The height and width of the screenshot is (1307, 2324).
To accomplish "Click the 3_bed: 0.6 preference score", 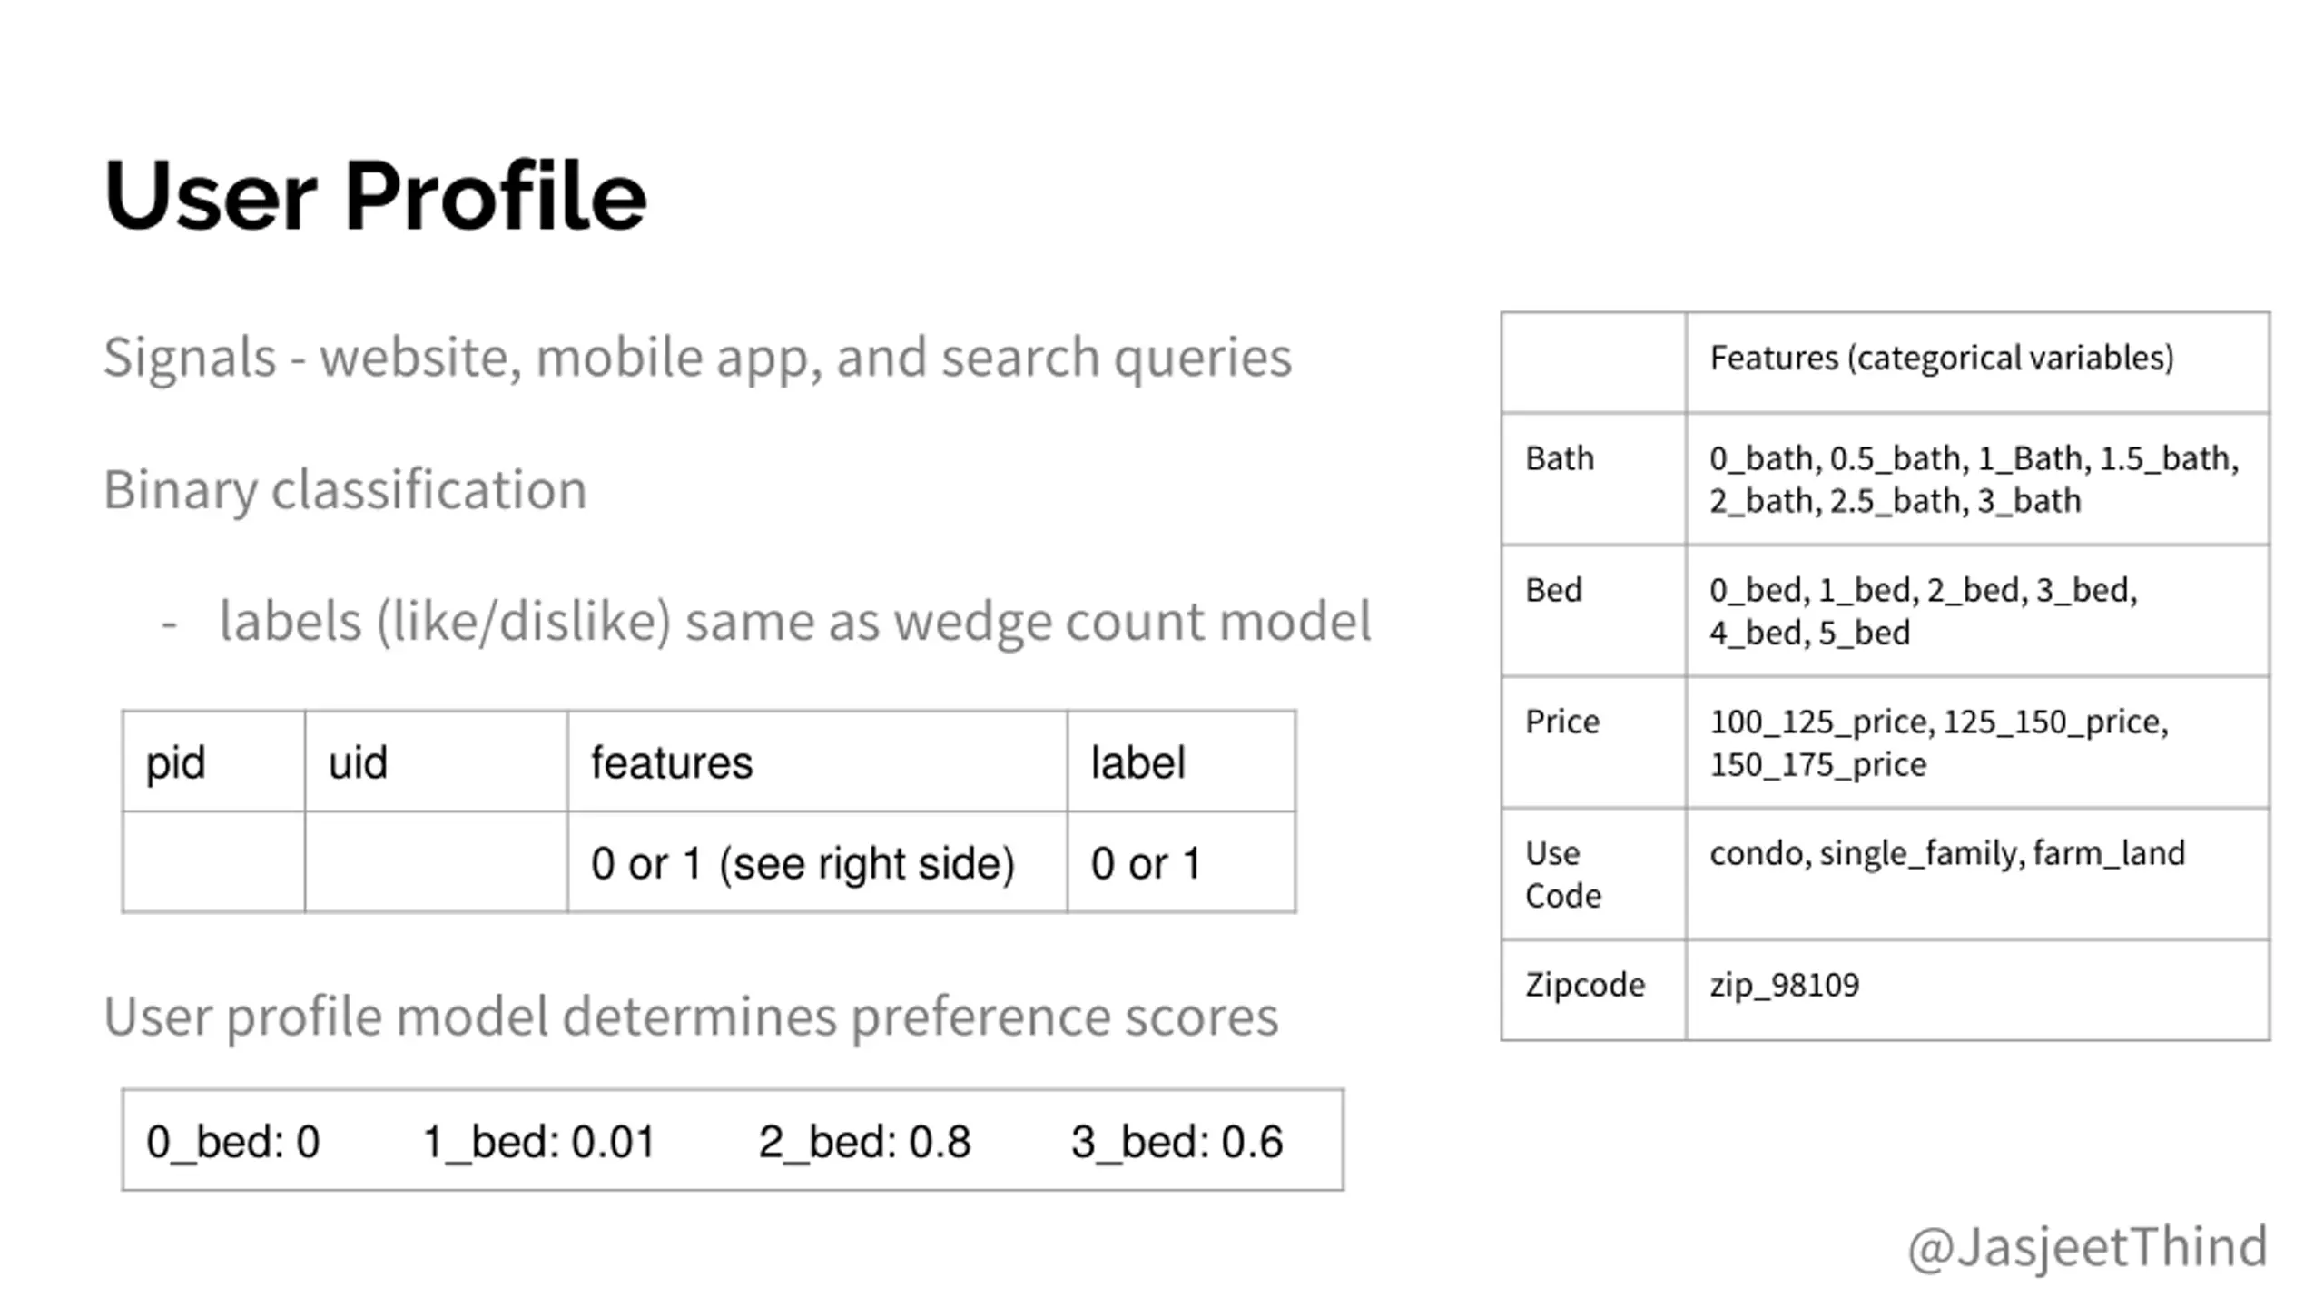I will click(1177, 1142).
